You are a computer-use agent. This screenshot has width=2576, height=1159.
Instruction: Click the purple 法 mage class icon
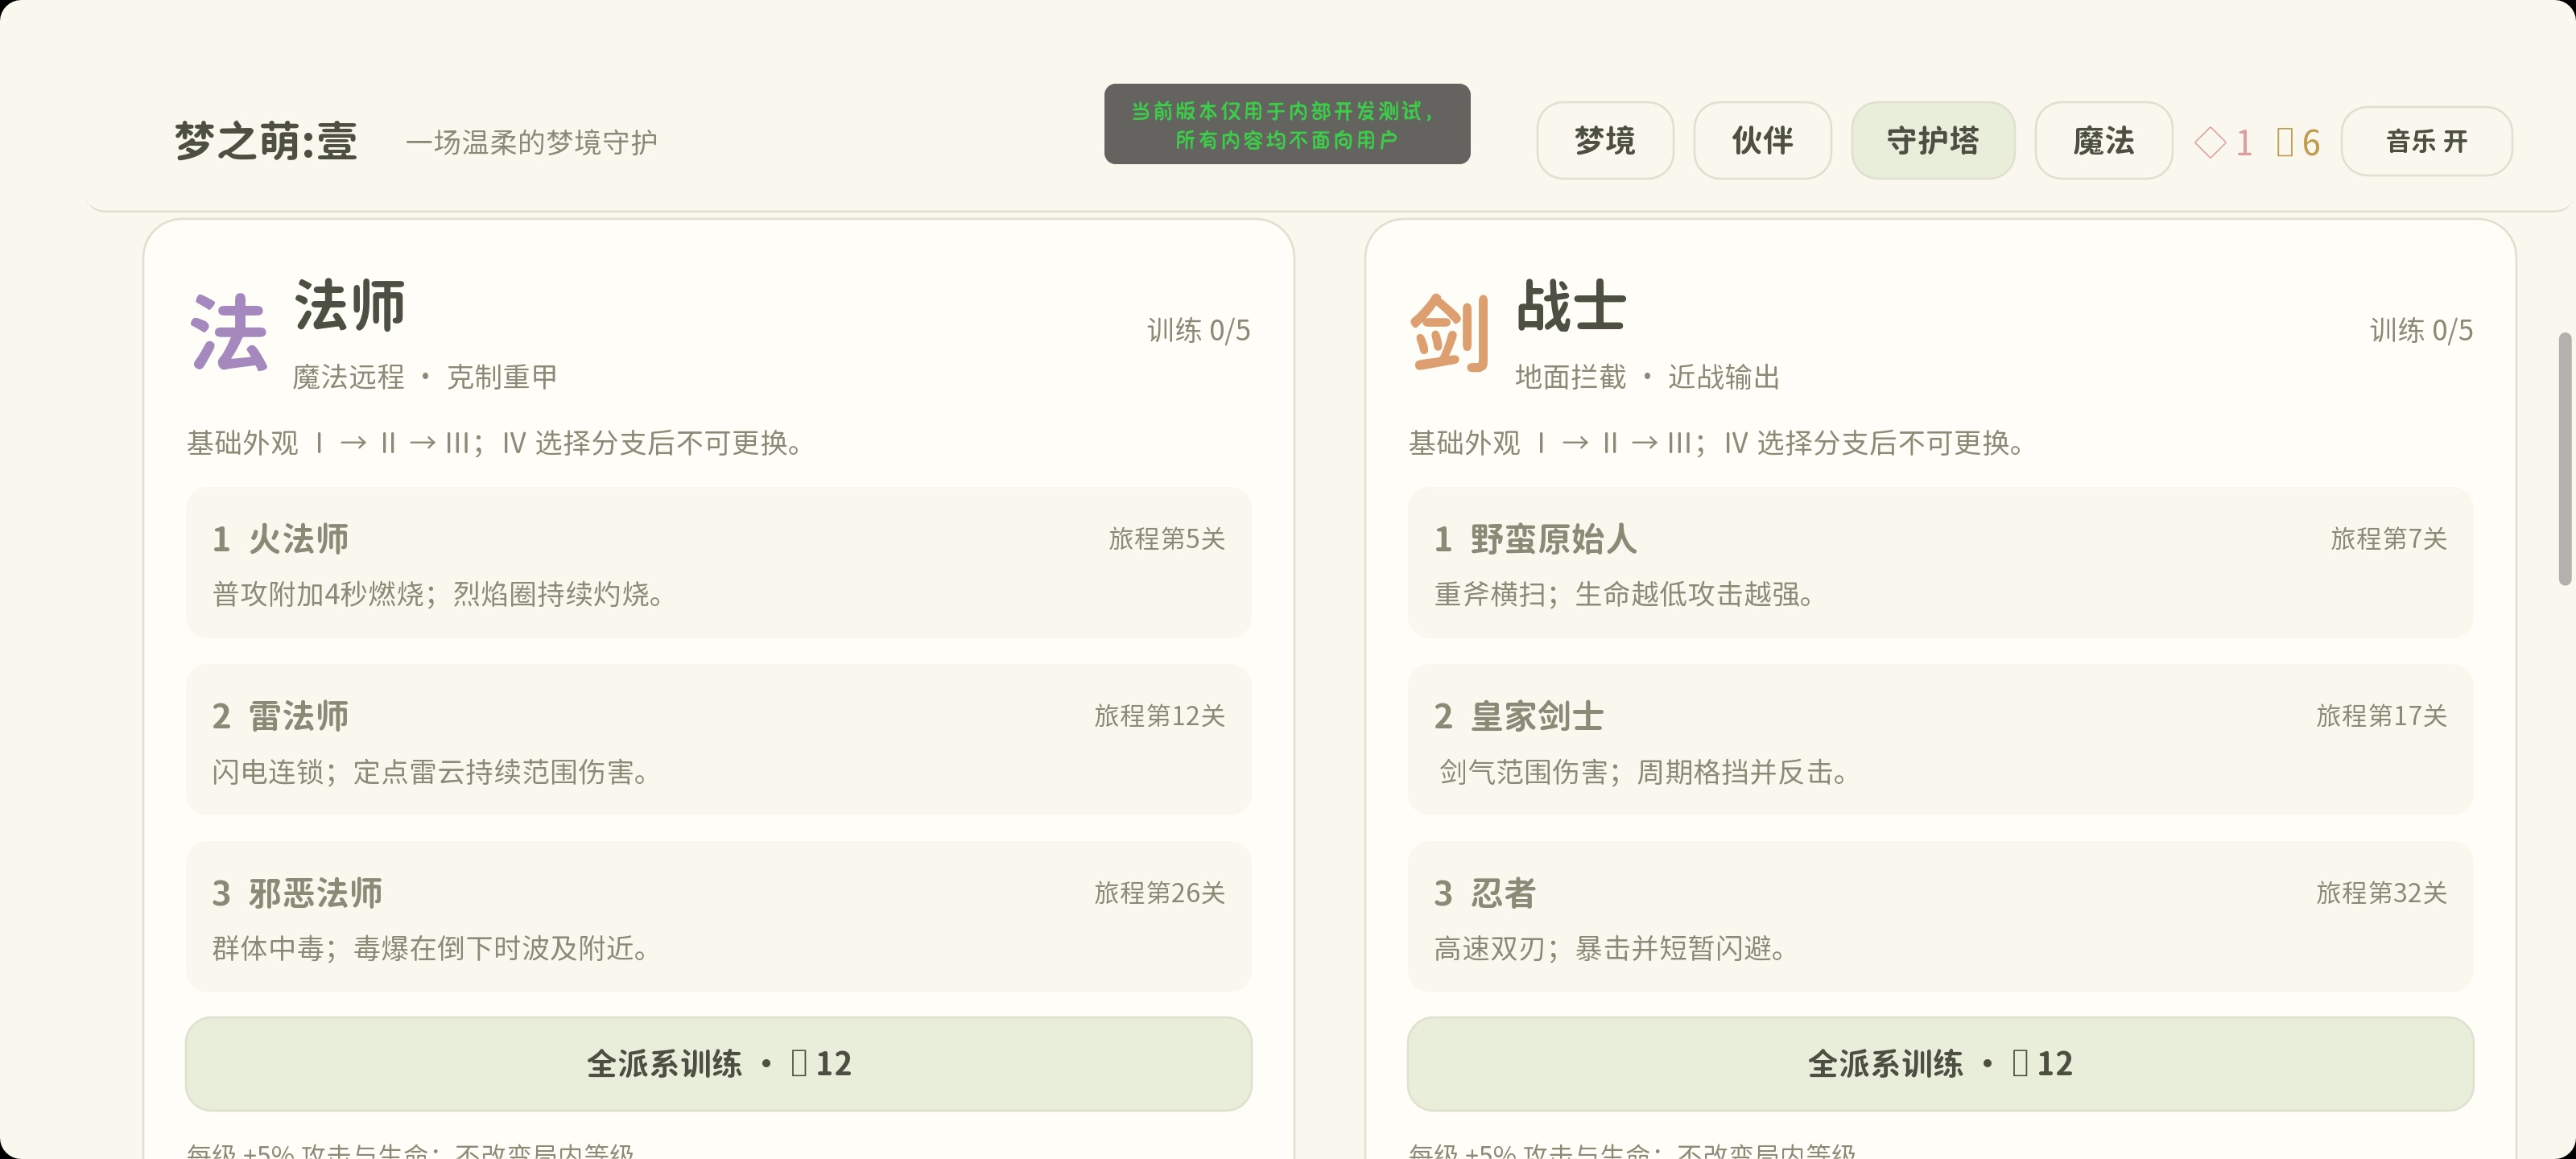point(229,333)
